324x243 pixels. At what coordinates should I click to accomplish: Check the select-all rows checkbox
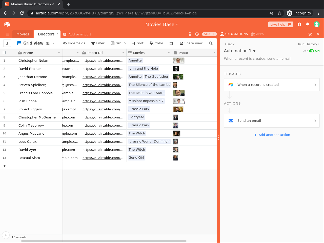4,53
